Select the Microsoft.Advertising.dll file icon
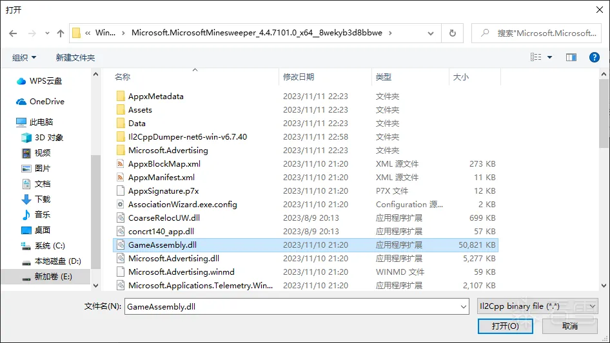The image size is (610, 343). (121, 258)
